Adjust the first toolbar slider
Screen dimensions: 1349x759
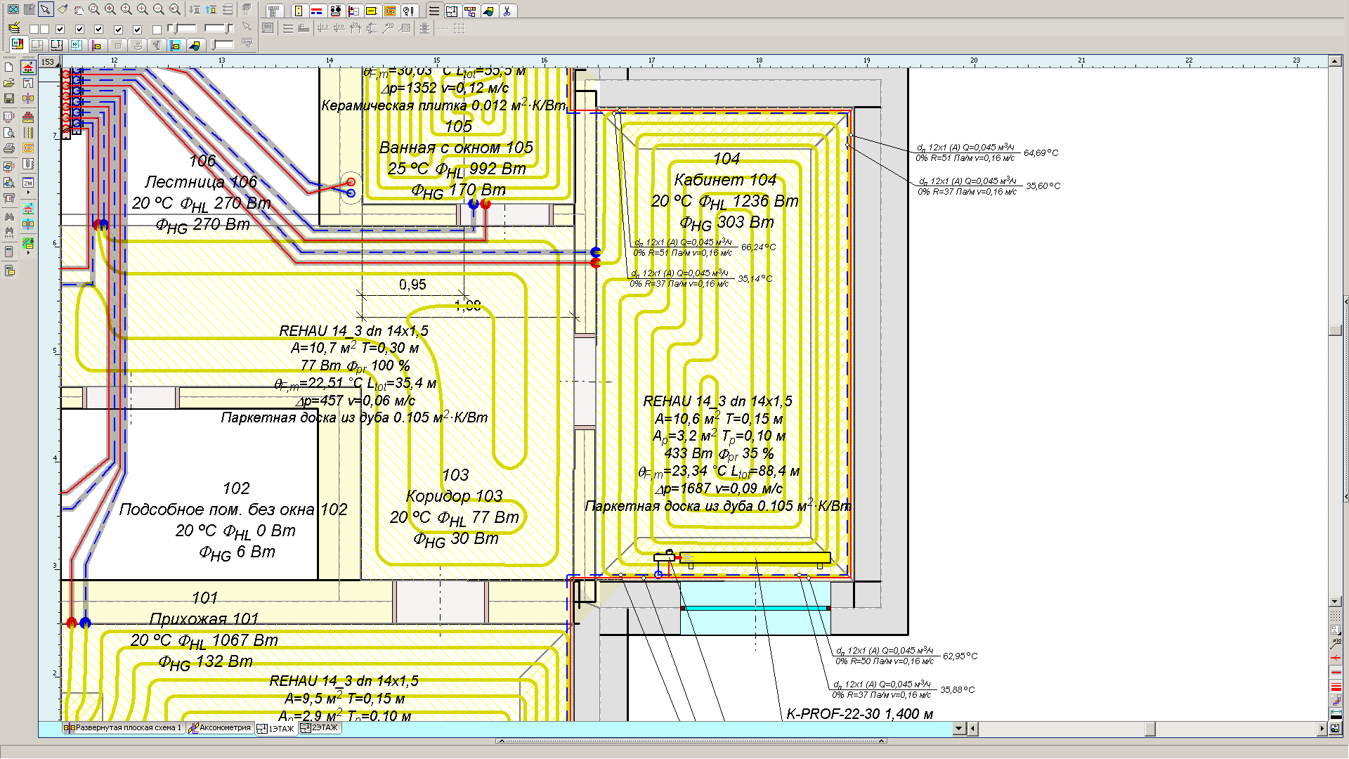(x=175, y=28)
